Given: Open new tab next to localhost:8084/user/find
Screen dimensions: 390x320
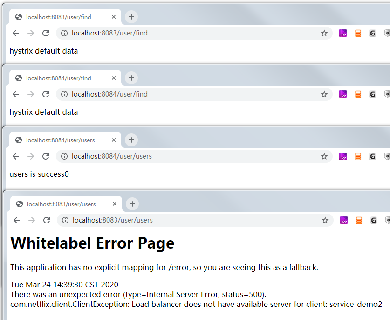Looking at the screenshot, I should point(131,78).
